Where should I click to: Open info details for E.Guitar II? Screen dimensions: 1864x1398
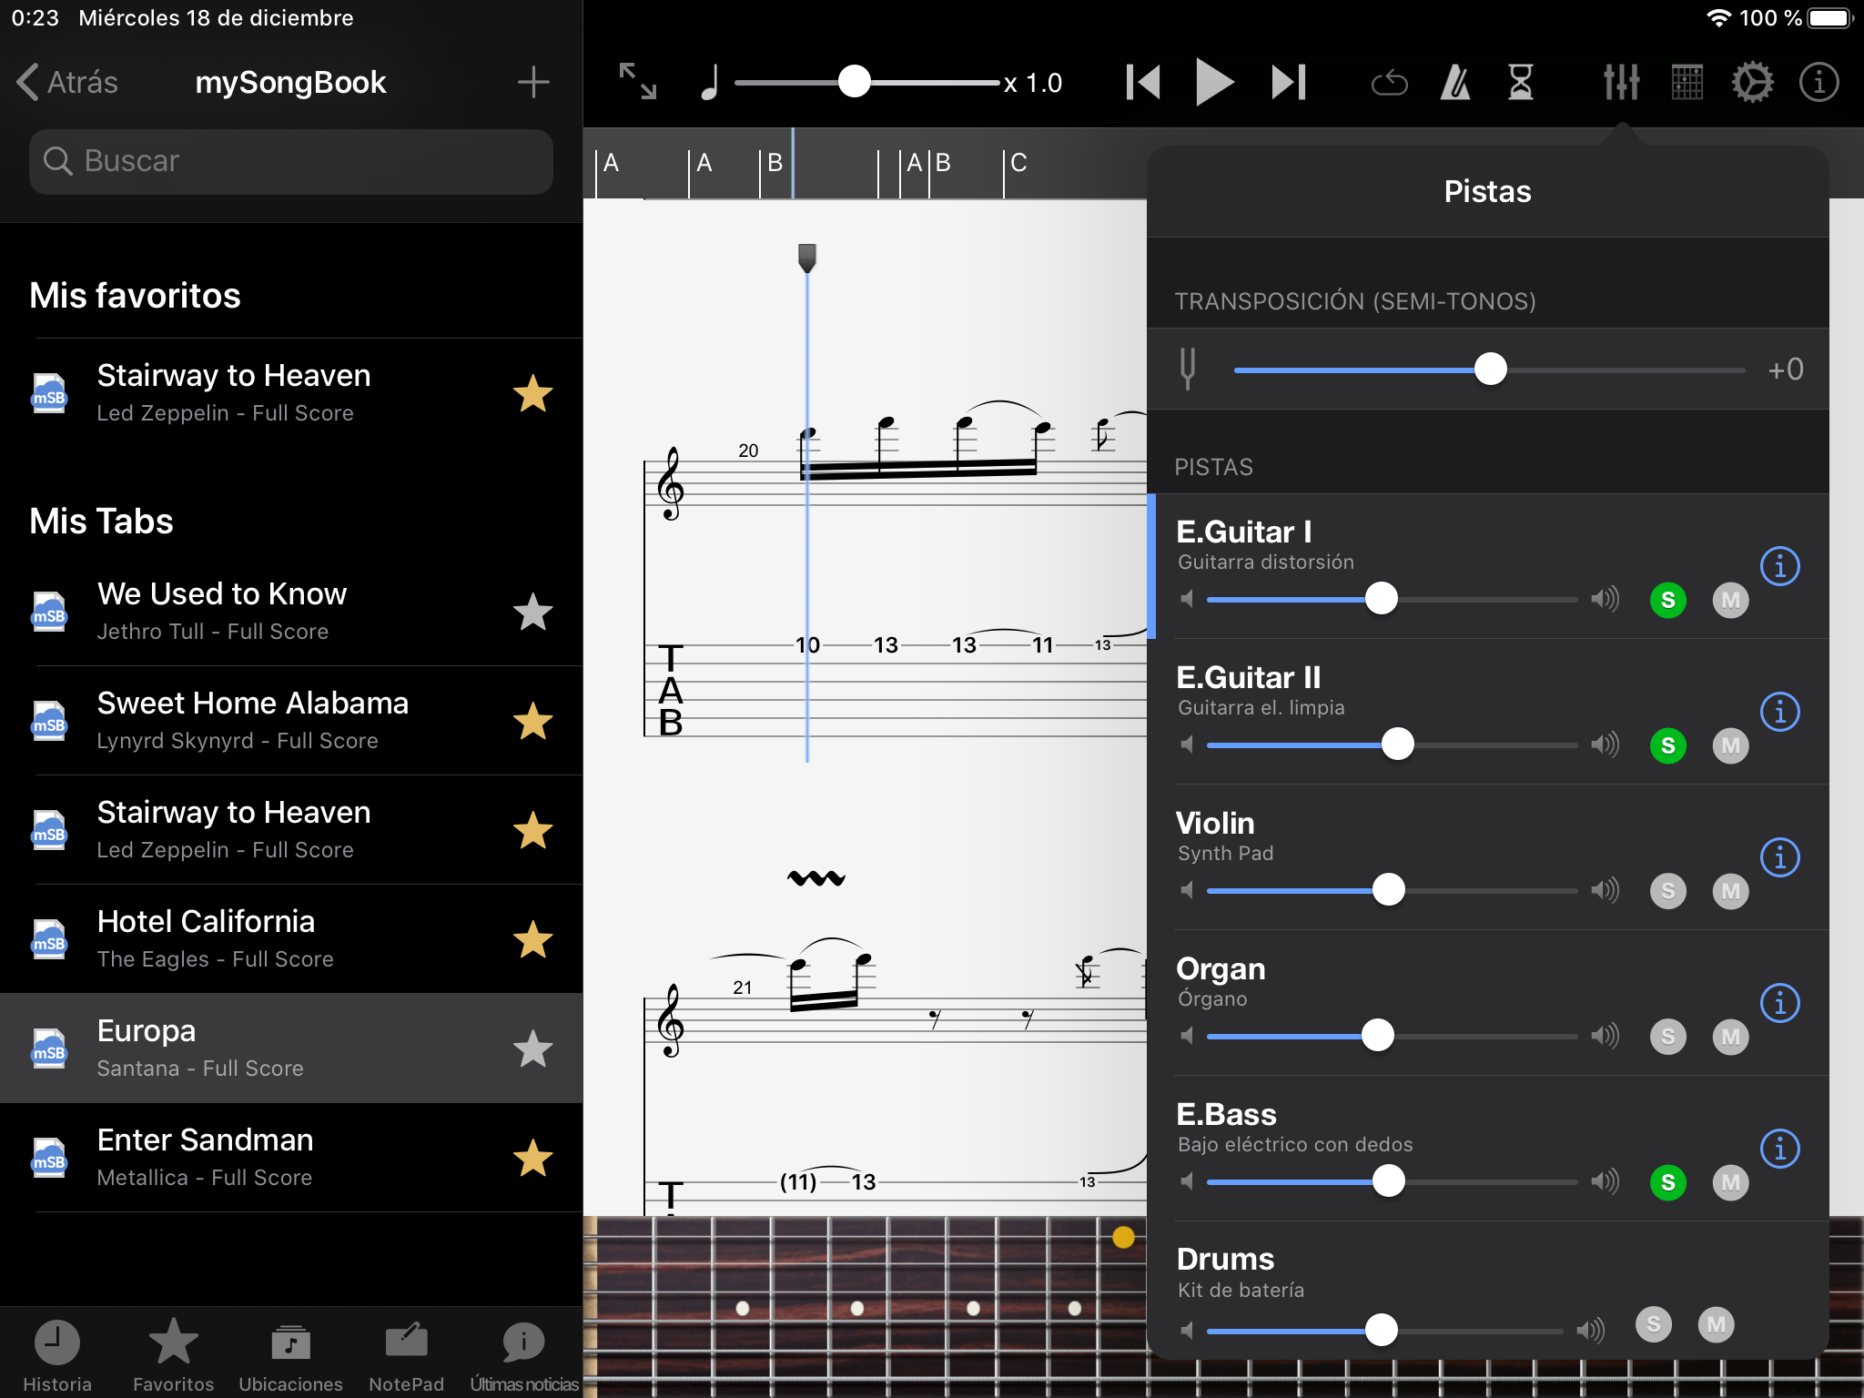(x=1779, y=712)
